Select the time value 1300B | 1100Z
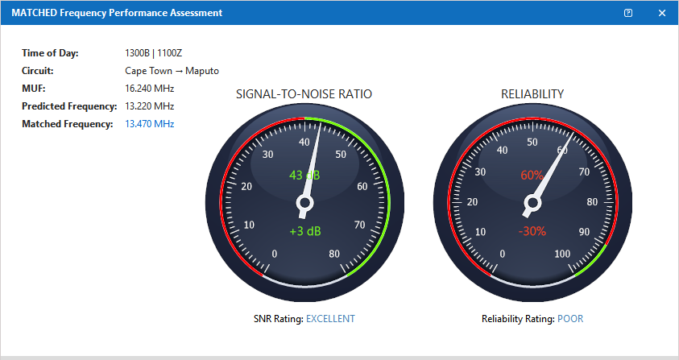The width and height of the screenshot is (679, 360). tap(153, 53)
